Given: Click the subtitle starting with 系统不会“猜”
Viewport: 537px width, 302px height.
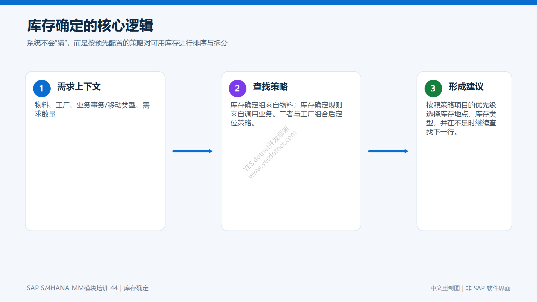Looking at the screenshot, I should coord(127,43).
